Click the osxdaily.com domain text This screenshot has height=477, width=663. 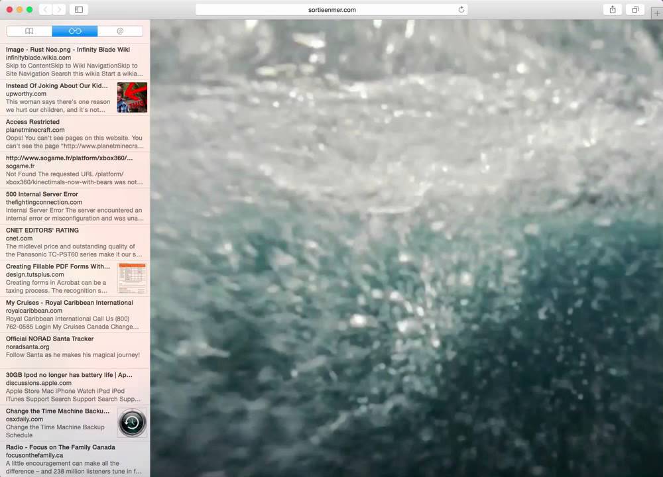25,419
